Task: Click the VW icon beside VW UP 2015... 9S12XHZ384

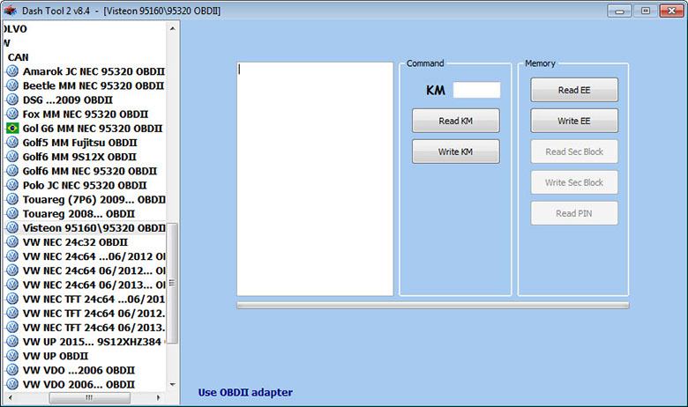Action: (12, 342)
